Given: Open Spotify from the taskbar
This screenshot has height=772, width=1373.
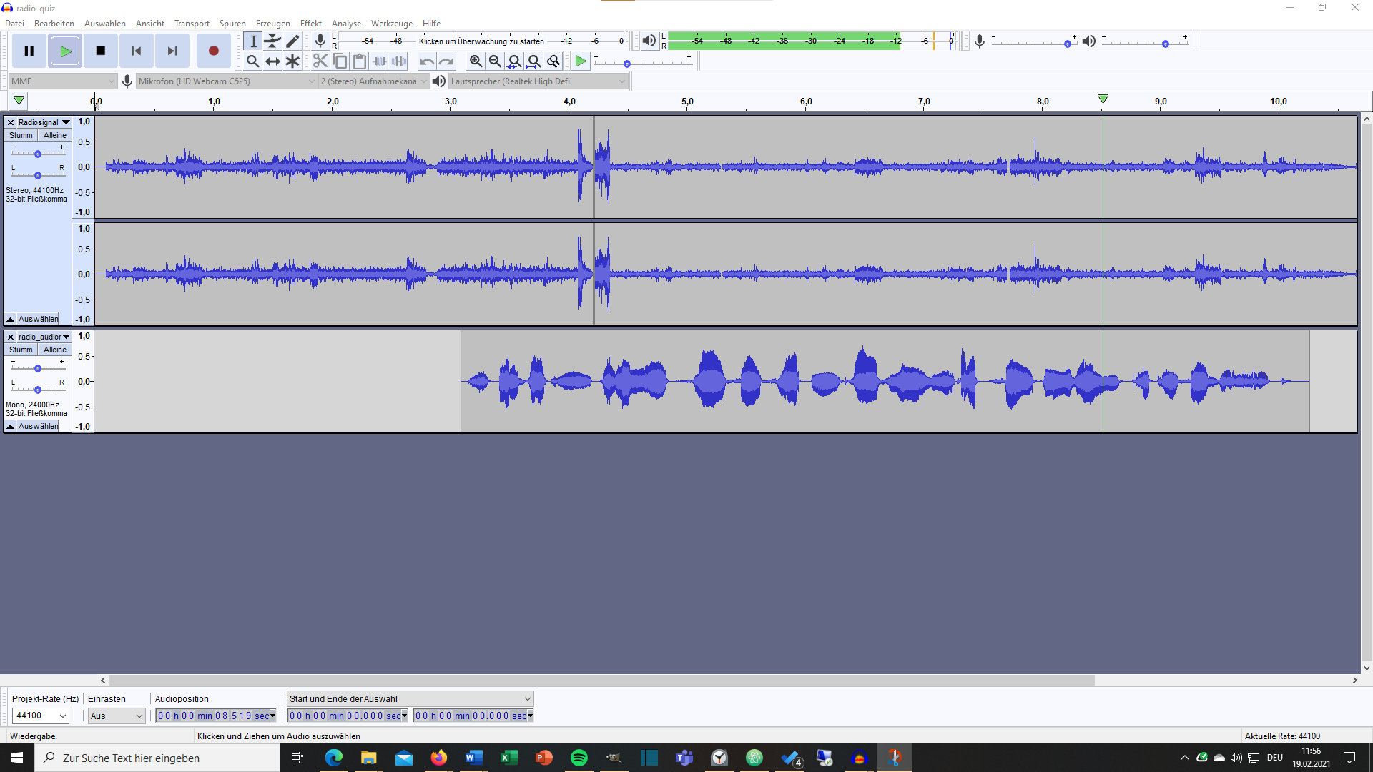Looking at the screenshot, I should click(x=579, y=758).
